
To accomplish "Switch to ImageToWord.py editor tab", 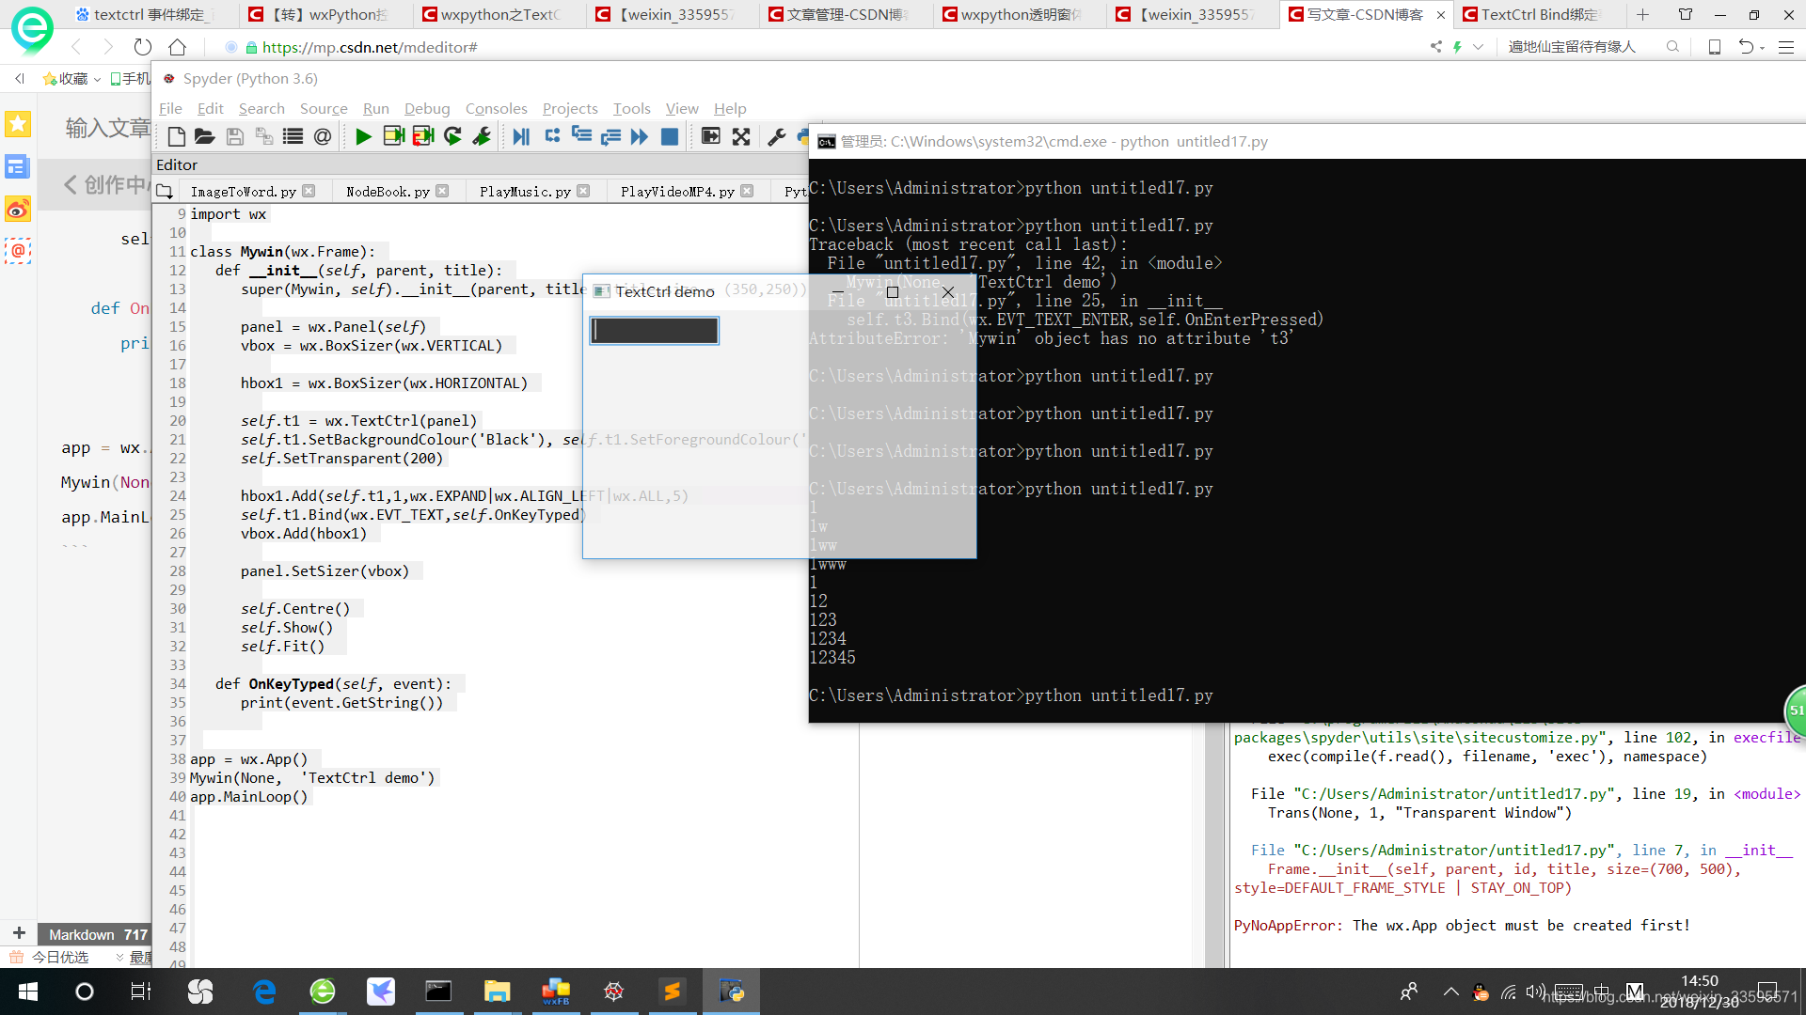I will [x=243, y=192].
